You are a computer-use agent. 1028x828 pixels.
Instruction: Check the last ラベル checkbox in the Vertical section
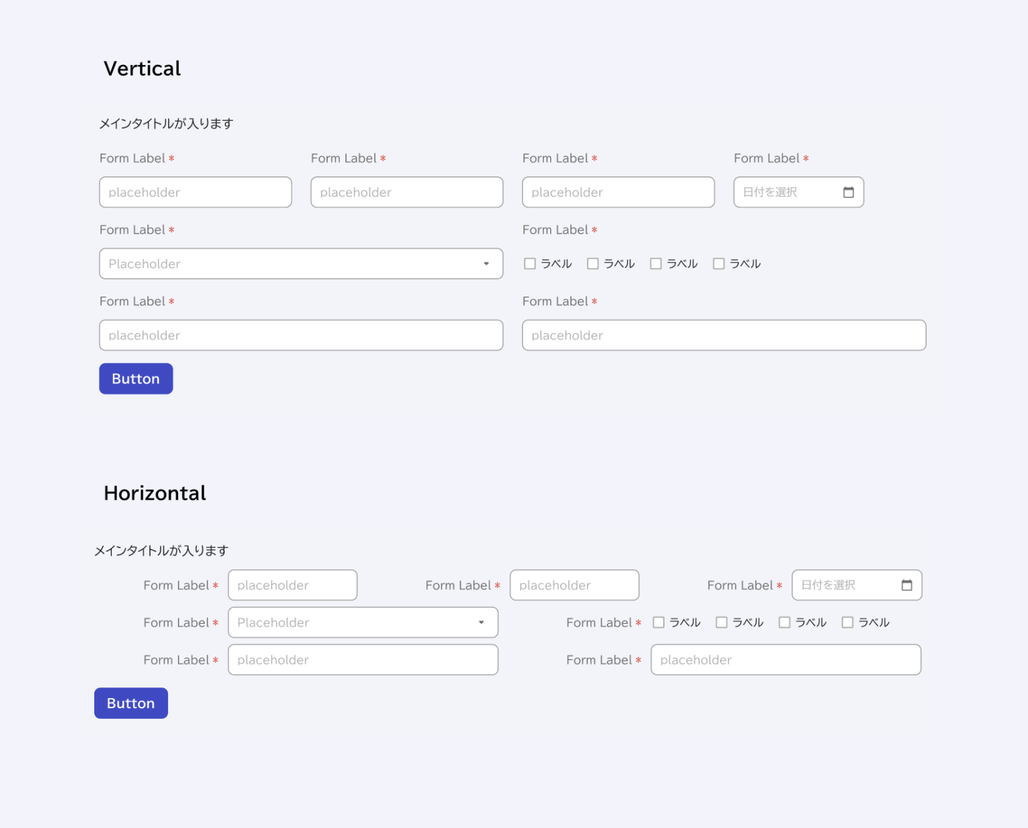pyautogui.click(x=718, y=263)
